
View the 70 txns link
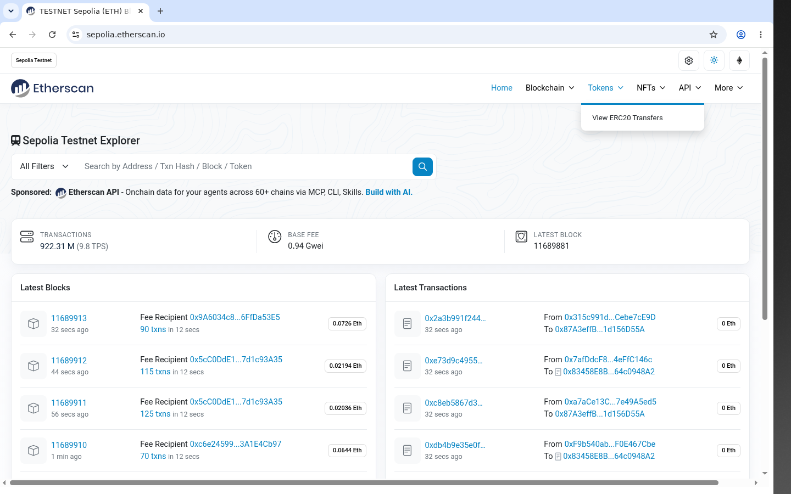[x=153, y=456]
